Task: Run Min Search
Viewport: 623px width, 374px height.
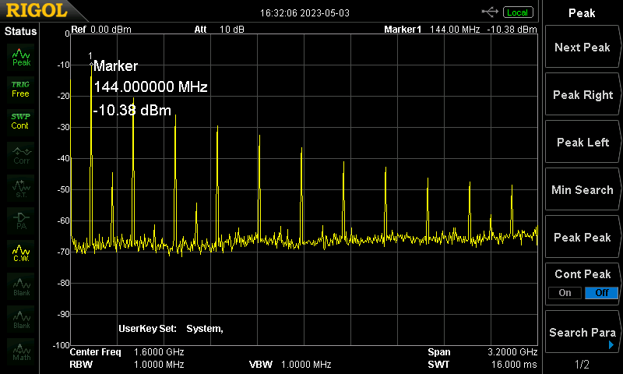Action: tap(582, 190)
